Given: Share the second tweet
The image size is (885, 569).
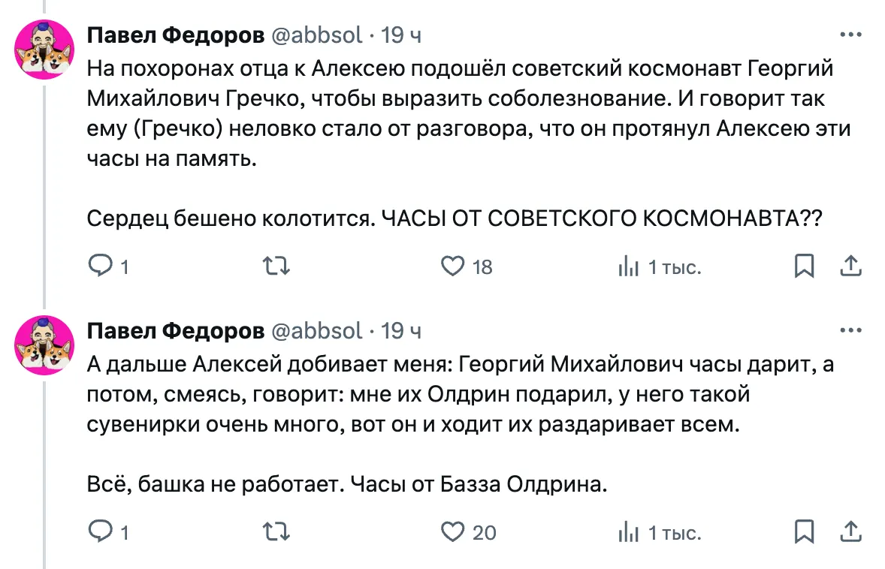Looking at the screenshot, I should coord(850,532).
